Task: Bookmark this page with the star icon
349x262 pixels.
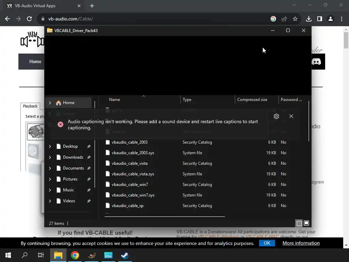Action: 295,19
